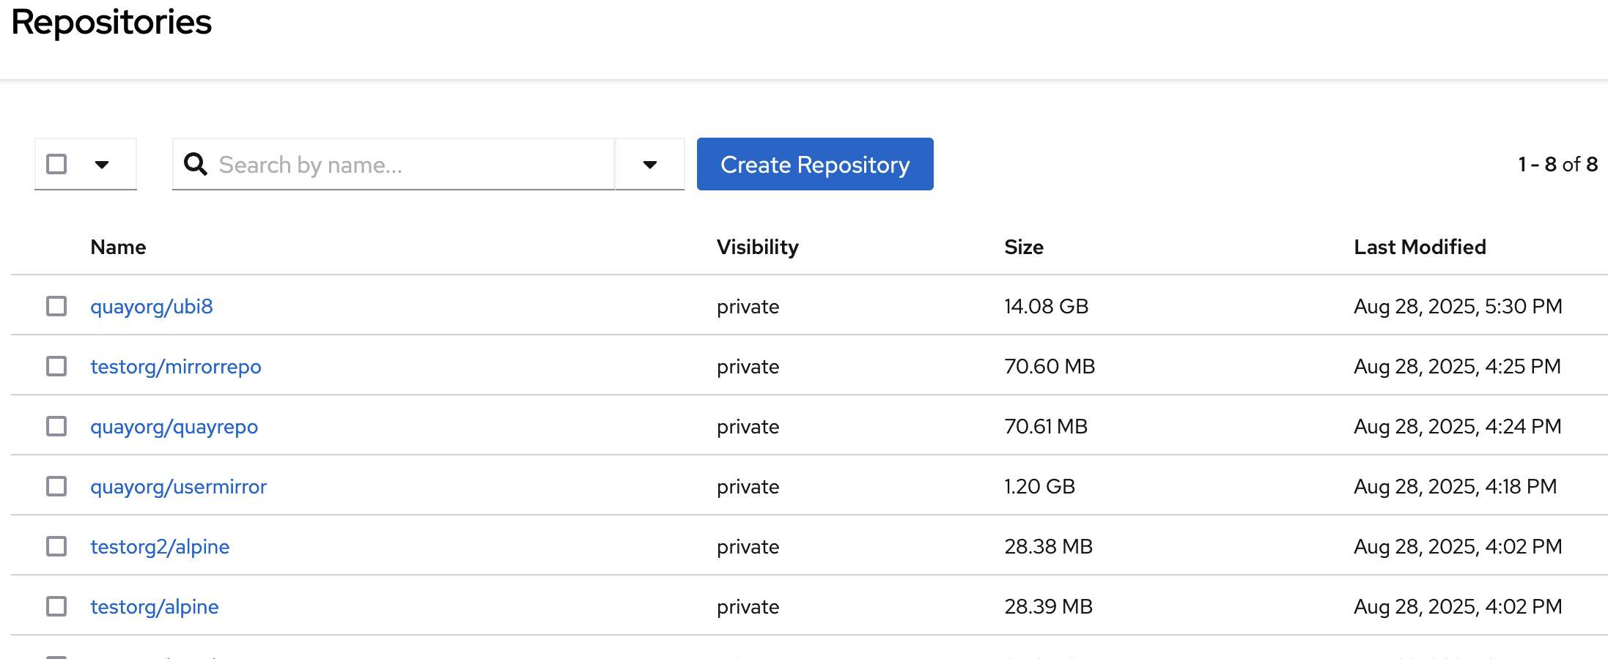Click the Size column header
The image size is (1608, 659).
point(1024,247)
